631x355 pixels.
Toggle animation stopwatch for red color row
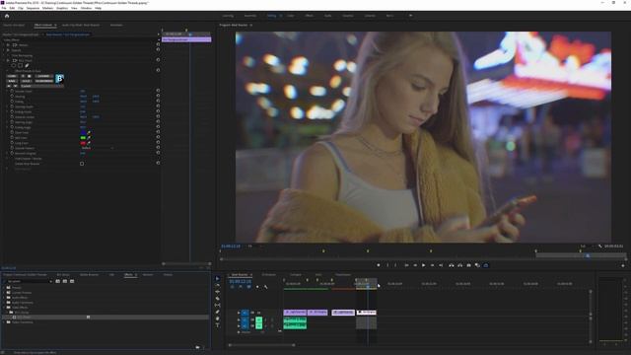pyautogui.click(x=12, y=143)
